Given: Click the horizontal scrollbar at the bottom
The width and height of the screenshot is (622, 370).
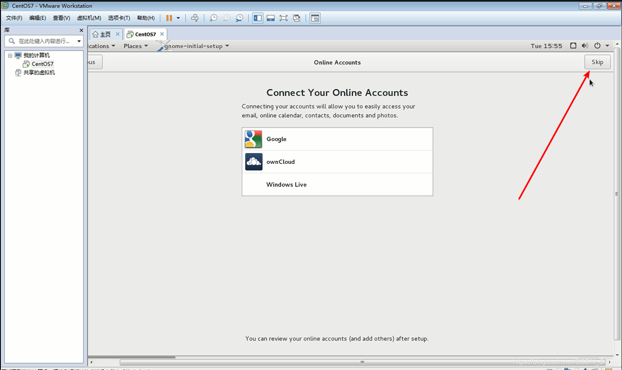Looking at the screenshot, I should point(362,362).
